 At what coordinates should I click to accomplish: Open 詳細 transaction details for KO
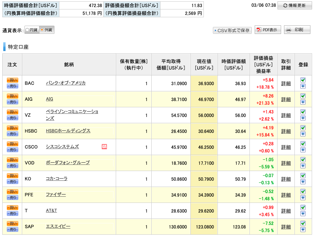coord(286,179)
